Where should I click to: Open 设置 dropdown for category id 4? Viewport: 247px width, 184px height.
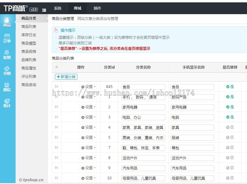click(89, 127)
